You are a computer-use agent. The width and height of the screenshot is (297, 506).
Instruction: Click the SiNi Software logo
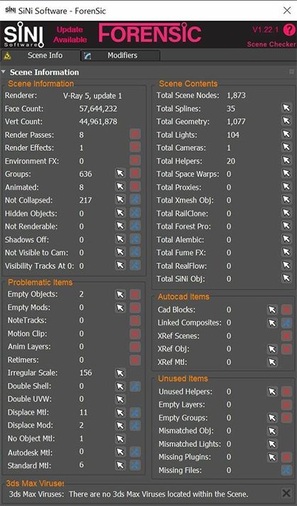pos(23,35)
